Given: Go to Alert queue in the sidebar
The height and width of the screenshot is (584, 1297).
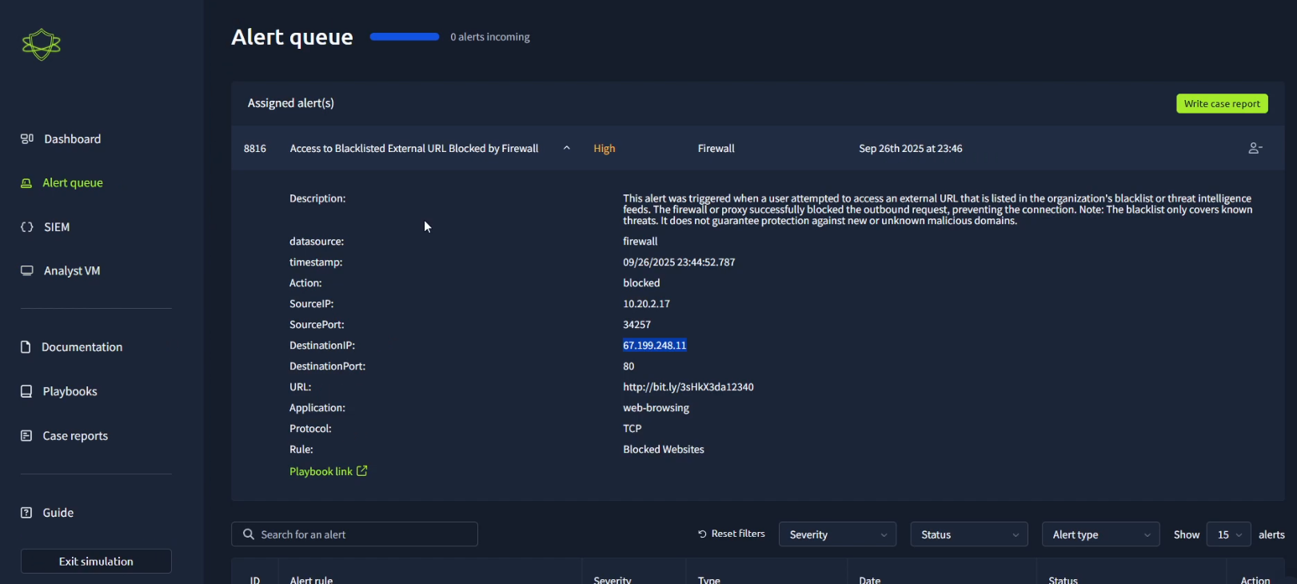Looking at the screenshot, I should (73, 183).
